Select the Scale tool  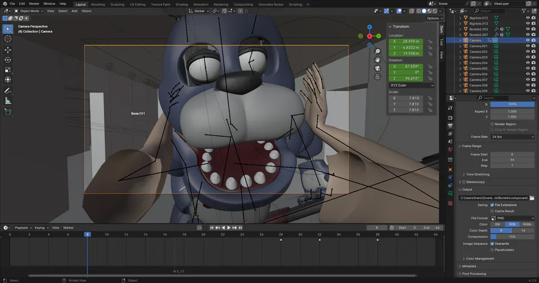point(8,70)
